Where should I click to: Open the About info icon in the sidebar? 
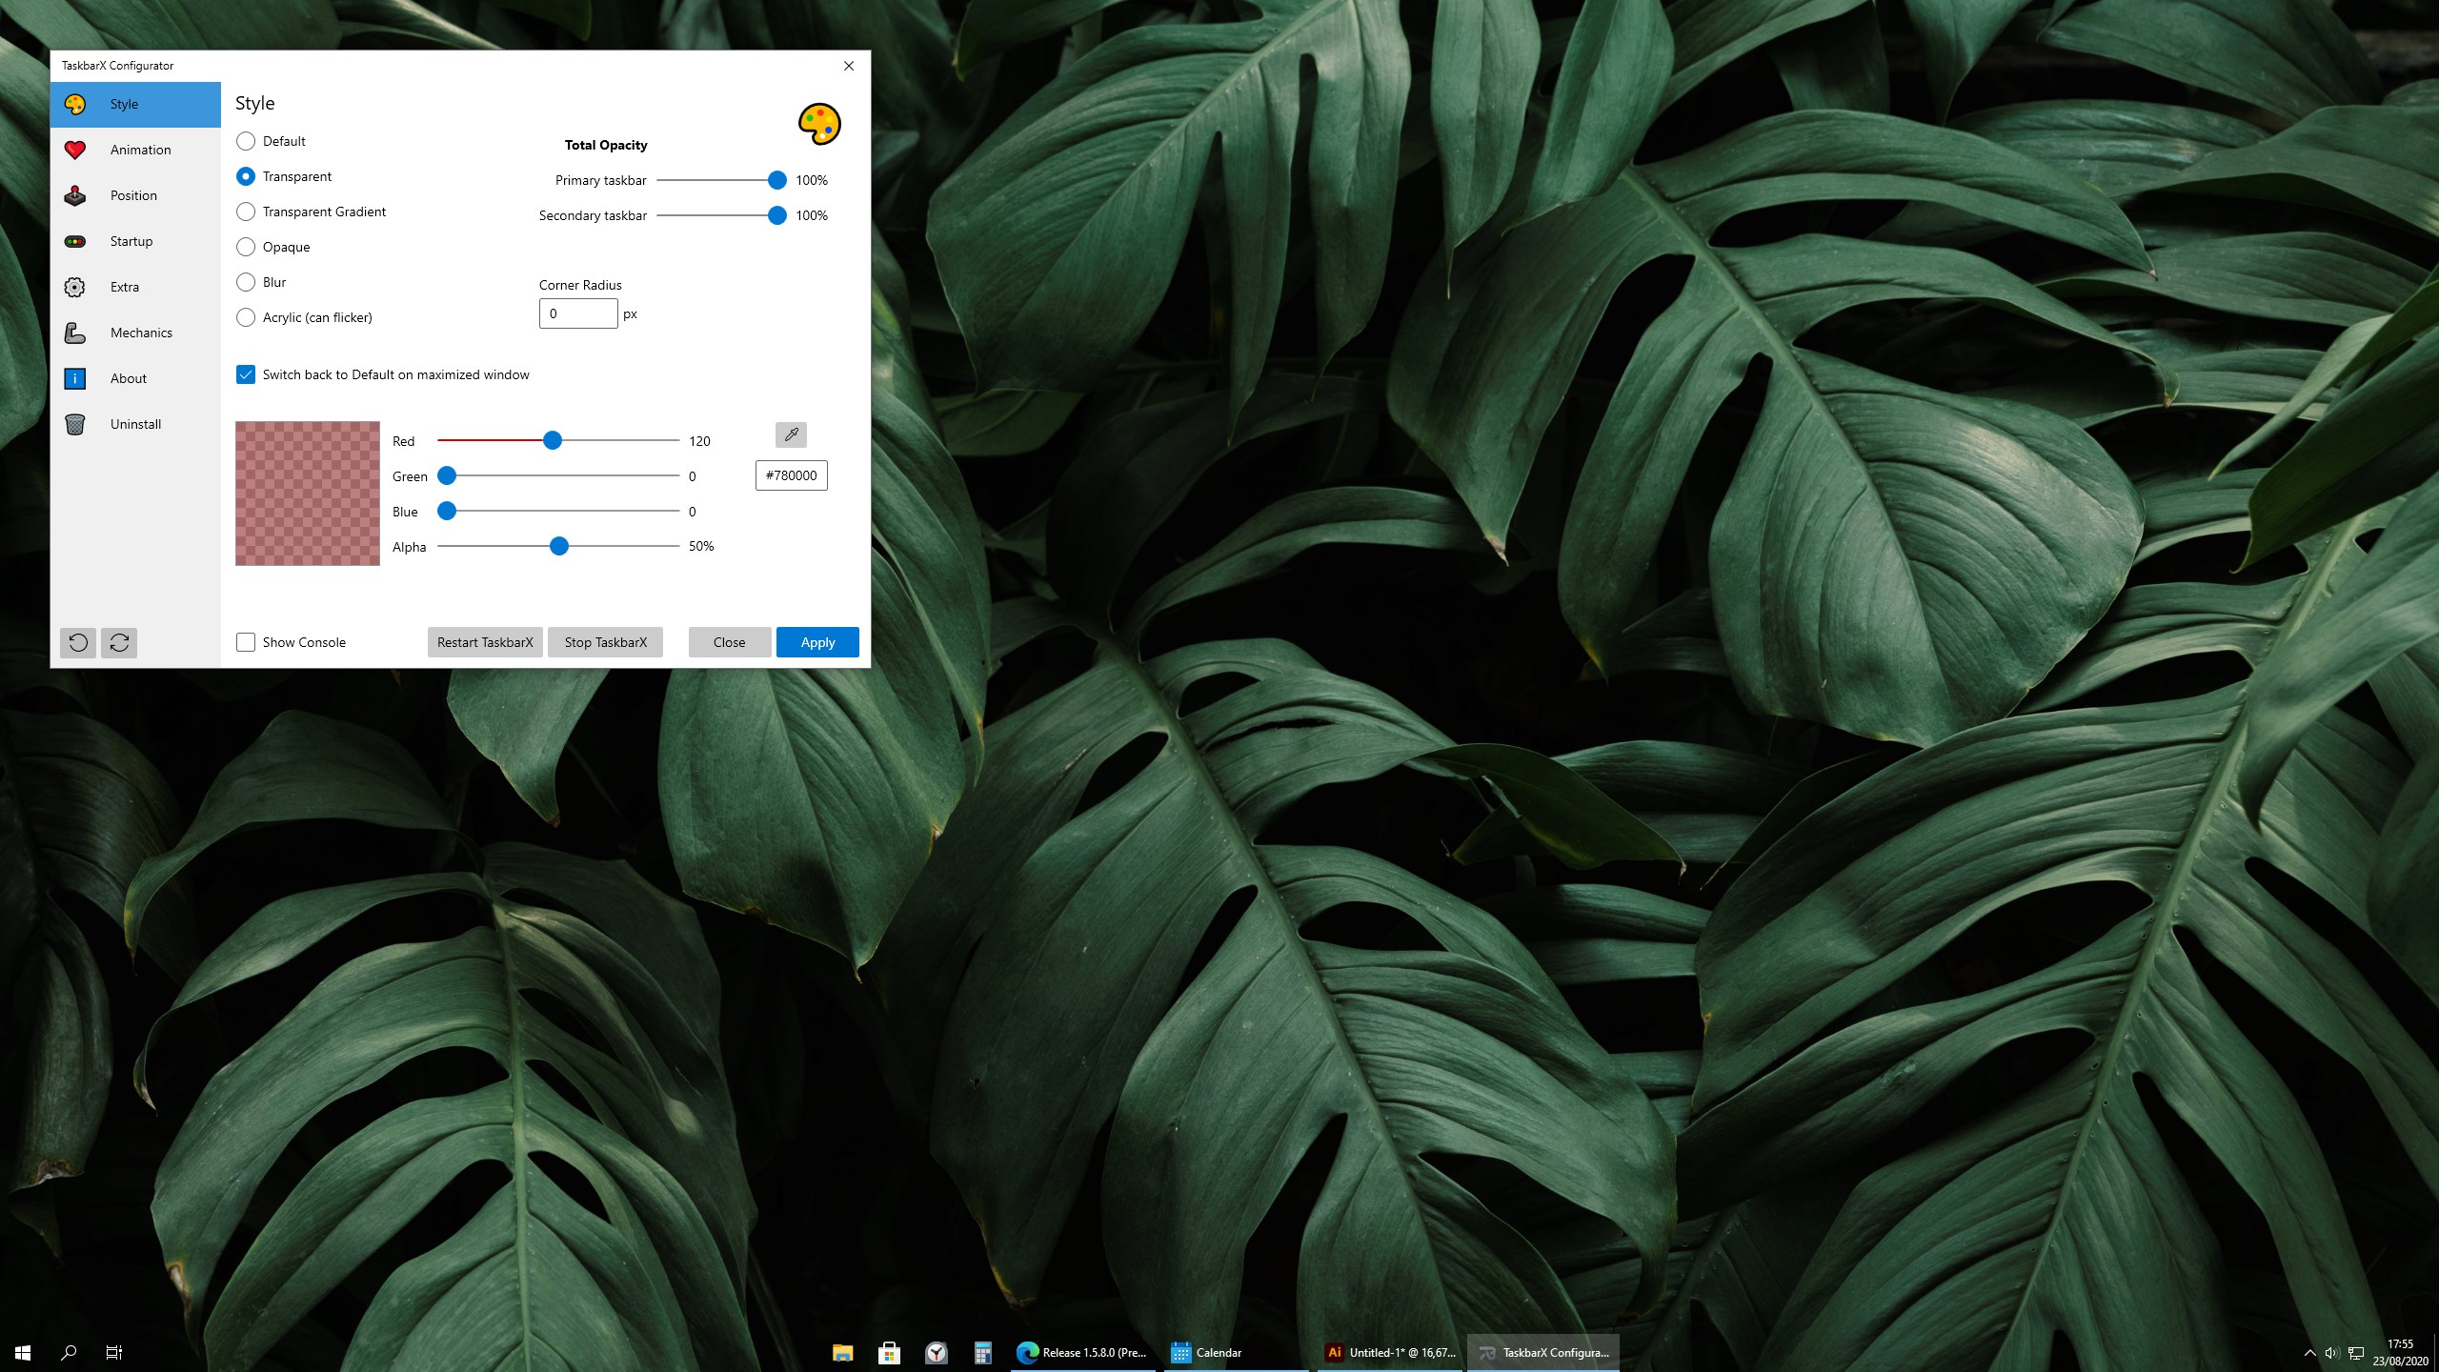click(x=76, y=378)
